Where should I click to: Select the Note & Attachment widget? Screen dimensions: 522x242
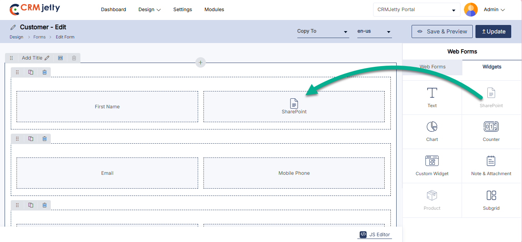491,166
